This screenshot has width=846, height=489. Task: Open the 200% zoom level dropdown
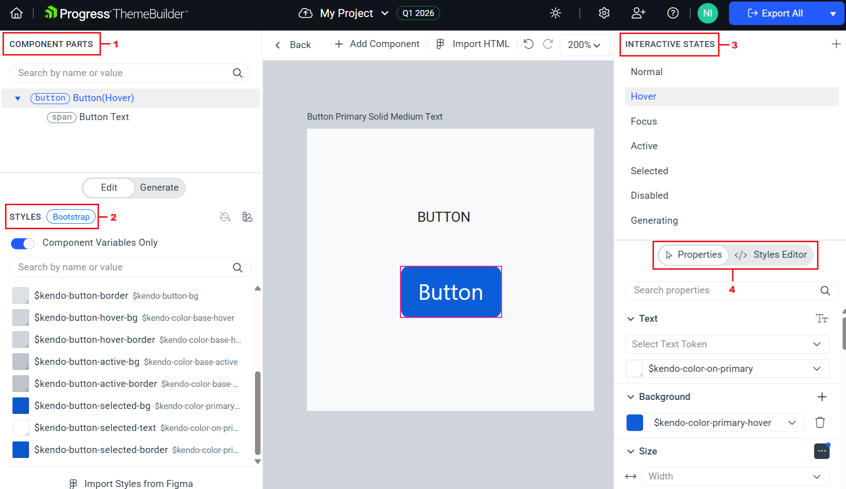coord(584,45)
